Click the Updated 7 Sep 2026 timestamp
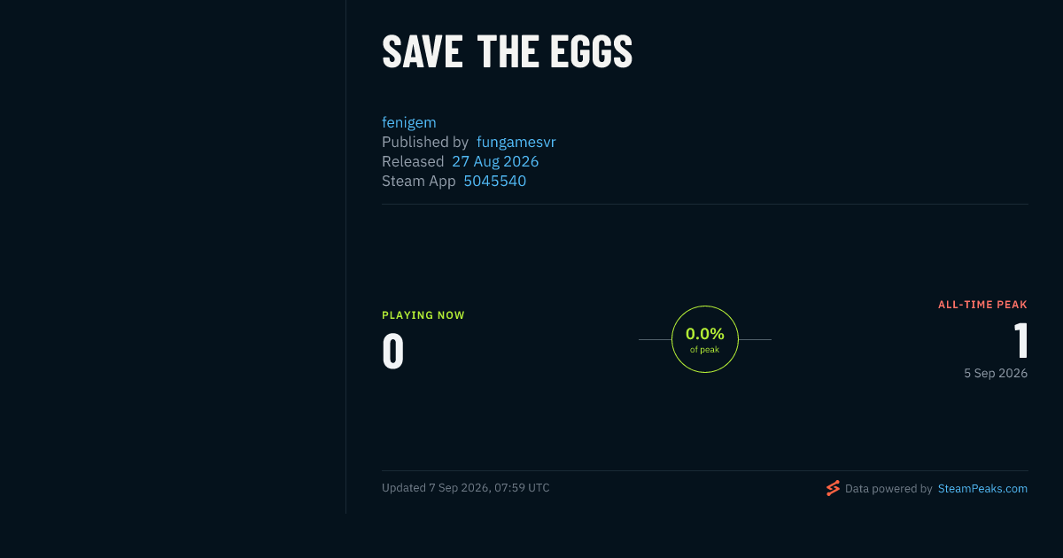Screen dimensions: 1063x558 [466, 488]
